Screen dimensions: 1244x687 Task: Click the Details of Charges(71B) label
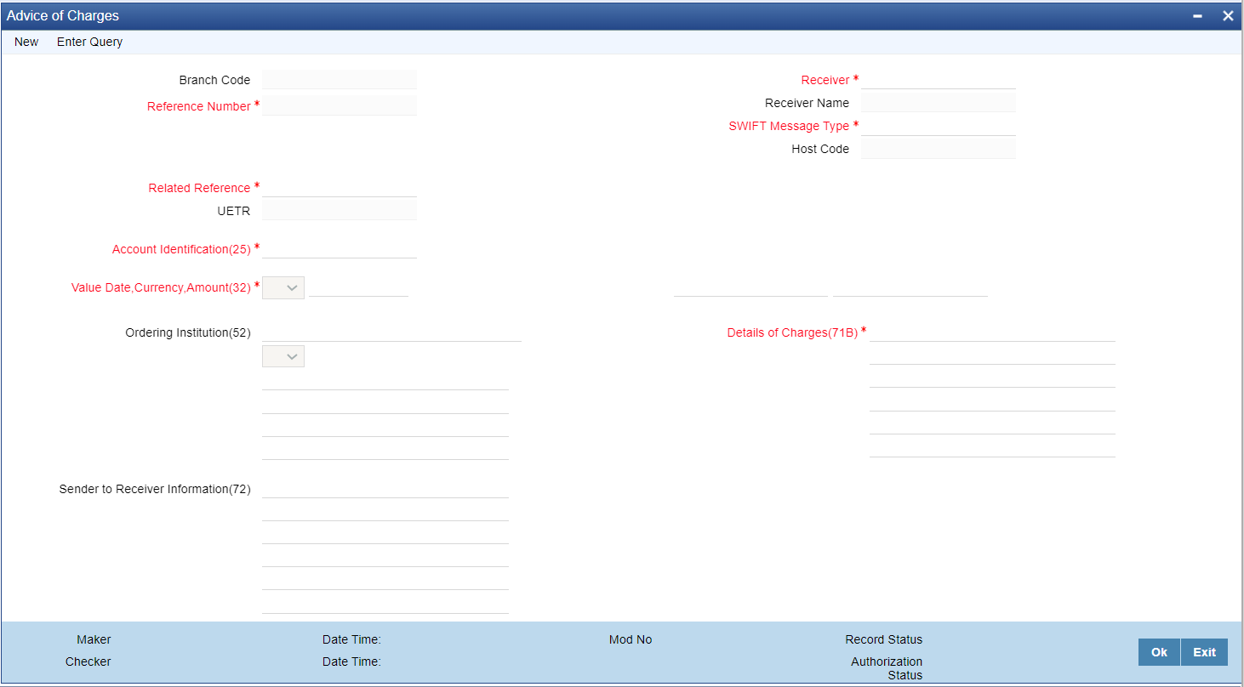tap(792, 332)
